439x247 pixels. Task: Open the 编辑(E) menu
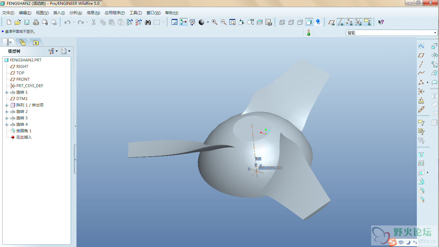pos(25,13)
